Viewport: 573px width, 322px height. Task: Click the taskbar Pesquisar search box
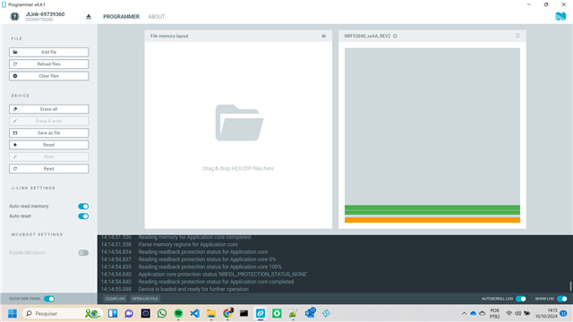[62, 313]
